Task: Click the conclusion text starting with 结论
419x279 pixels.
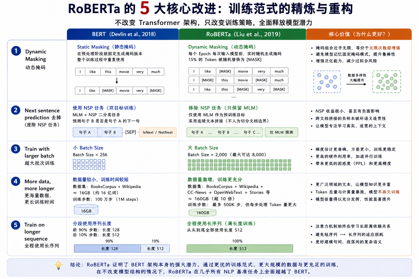Action: [205, 268]
